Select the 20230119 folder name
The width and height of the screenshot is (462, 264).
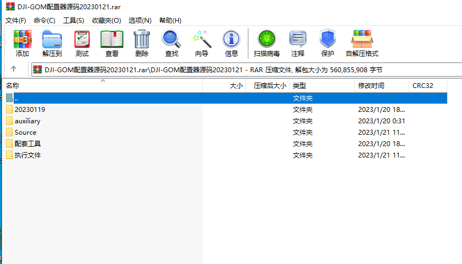click(x=30, y=110)
